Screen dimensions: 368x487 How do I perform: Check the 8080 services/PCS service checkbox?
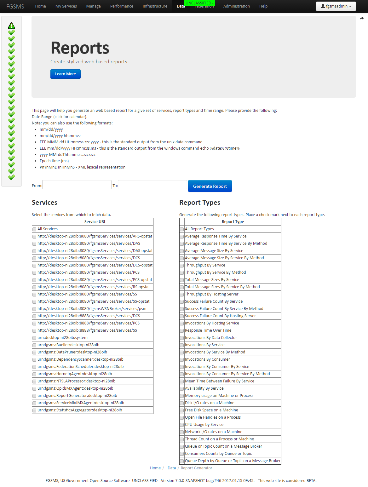tap(34, 273)
